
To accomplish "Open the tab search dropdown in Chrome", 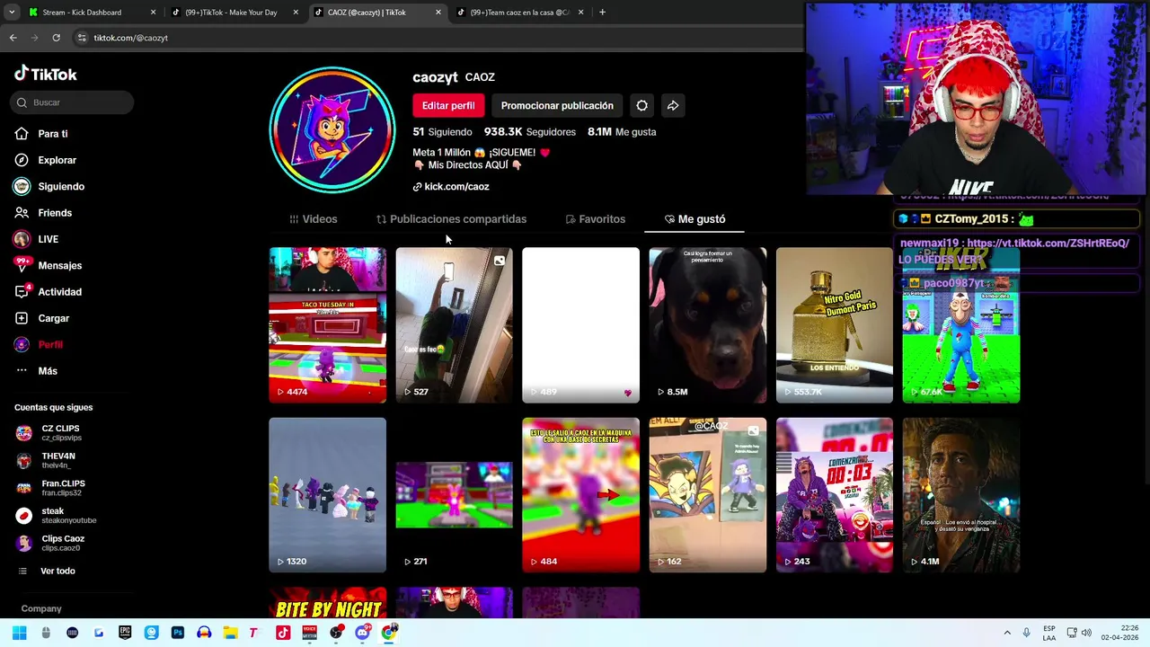I will (11, 13).
